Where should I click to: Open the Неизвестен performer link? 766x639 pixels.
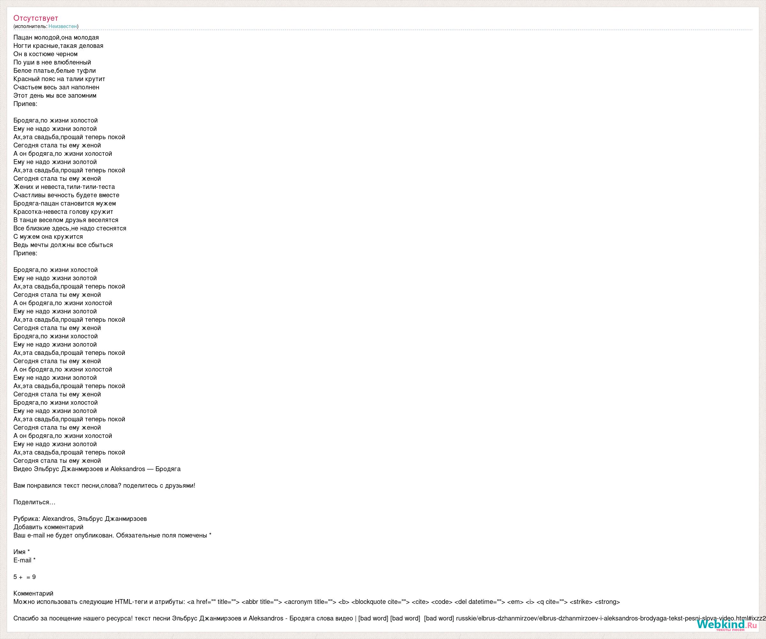click(62, 26)
